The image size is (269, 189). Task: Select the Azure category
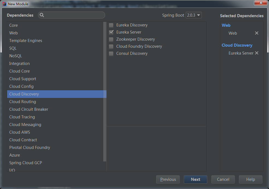click(55, 155)
